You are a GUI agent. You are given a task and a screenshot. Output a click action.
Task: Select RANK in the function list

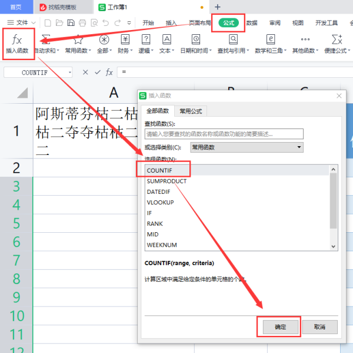coord(237,223)
